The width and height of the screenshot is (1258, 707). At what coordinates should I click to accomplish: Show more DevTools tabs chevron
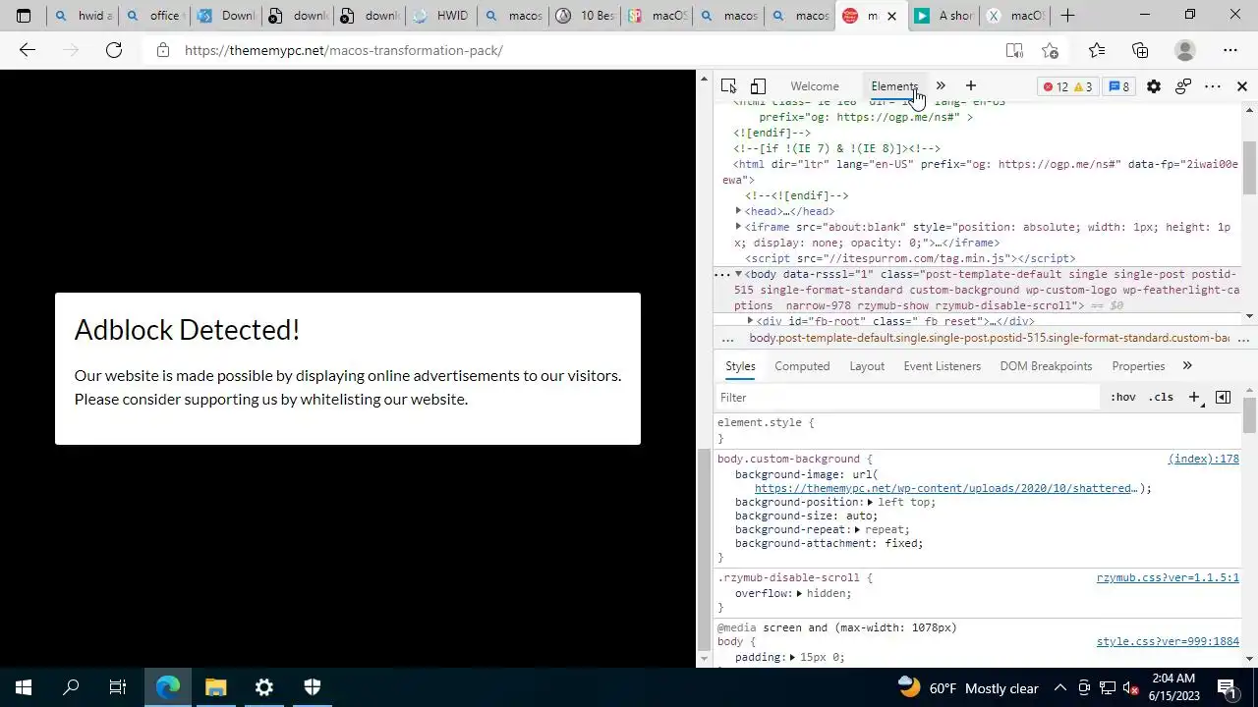pos(941,86)
